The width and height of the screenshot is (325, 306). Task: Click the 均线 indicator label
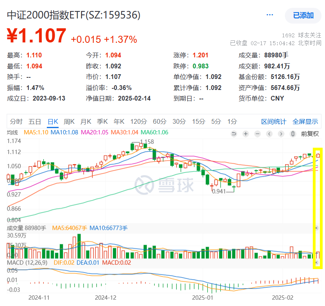(13, 132)
